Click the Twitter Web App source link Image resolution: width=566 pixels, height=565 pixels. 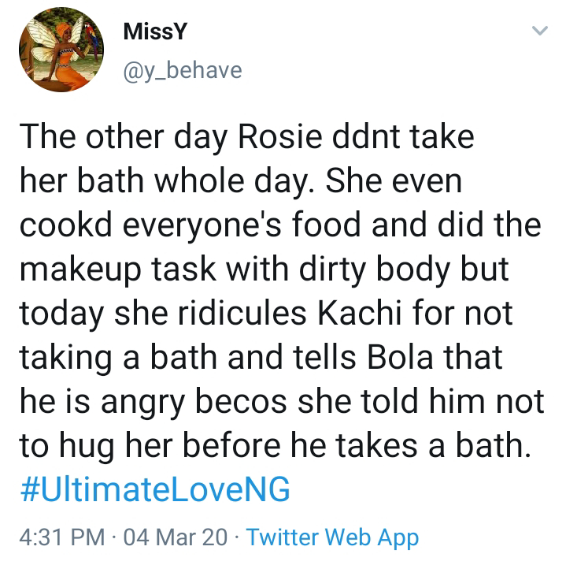(x=332, y=537)
